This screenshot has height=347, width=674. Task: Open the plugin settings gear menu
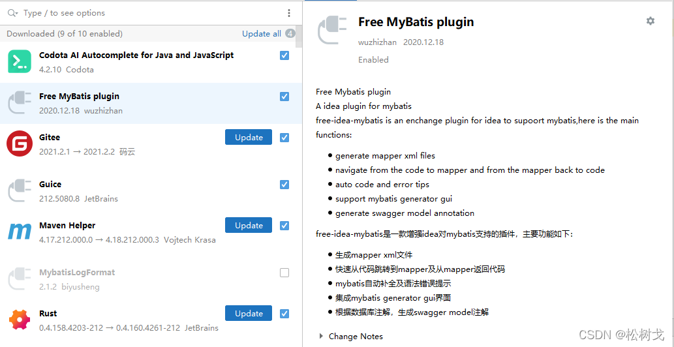[x=651, y=21]
